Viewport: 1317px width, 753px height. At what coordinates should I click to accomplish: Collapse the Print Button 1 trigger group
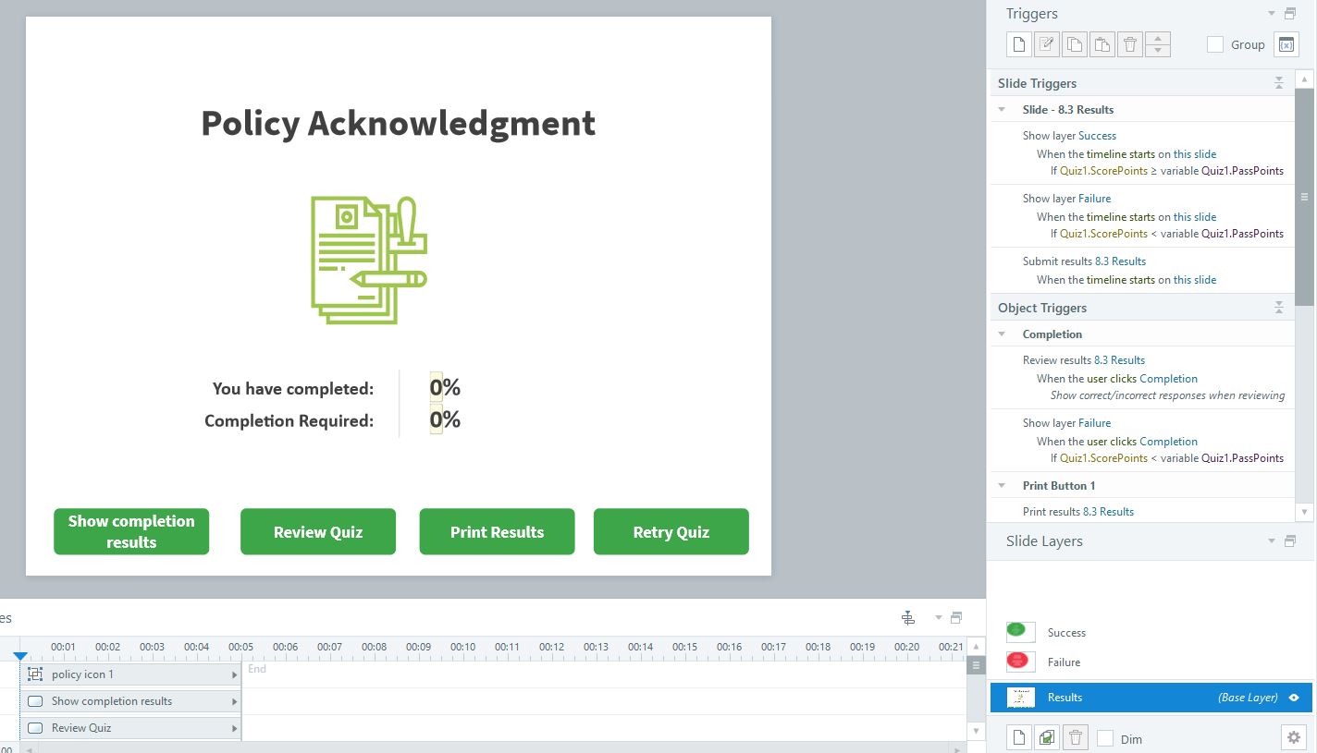pos(1002,485)
